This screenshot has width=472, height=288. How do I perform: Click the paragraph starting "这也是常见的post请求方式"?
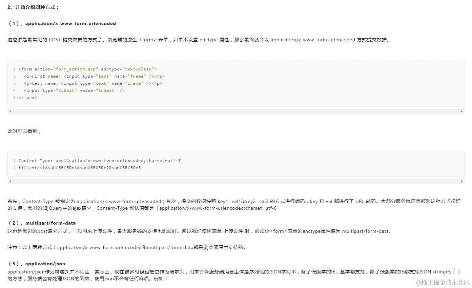pos(199,231)
